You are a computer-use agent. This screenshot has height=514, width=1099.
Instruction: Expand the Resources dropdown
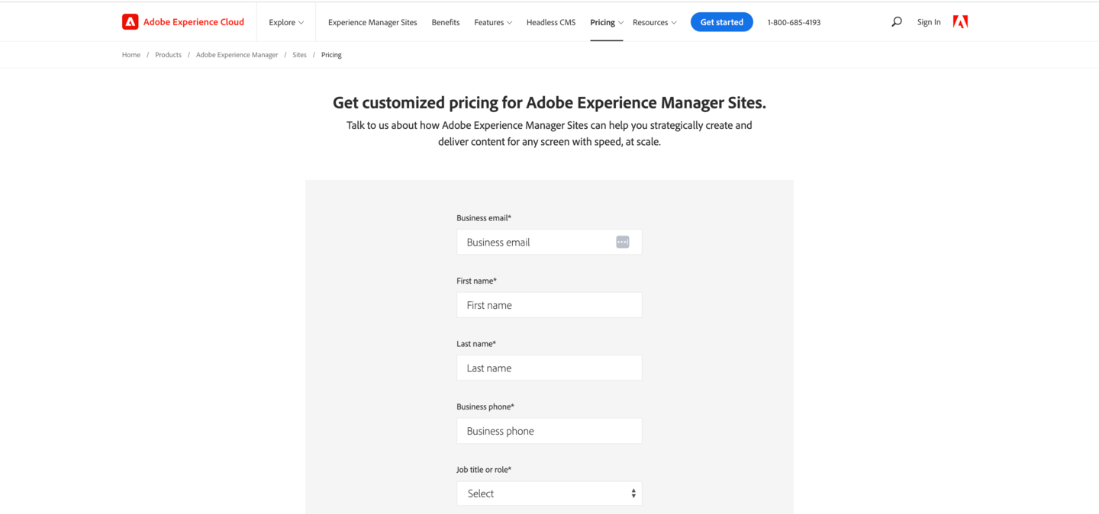(655, 23)
